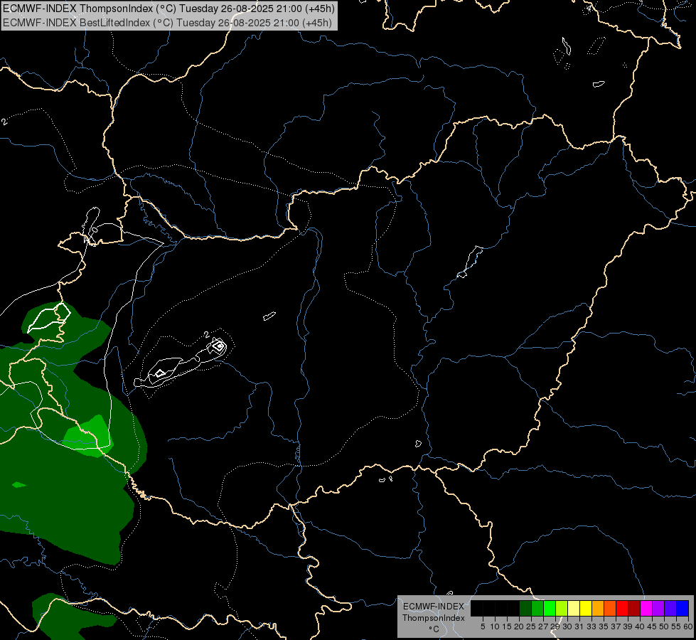Click the legend unit '°C'
The width and height of the screenshot is (696, 640).
pos(434,629)
